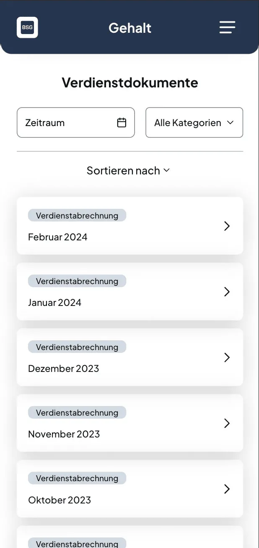Click the arrow icon for Januar 2024
Image resolution: width=259 pixels, height=548 pixels.
click(227, 292)
